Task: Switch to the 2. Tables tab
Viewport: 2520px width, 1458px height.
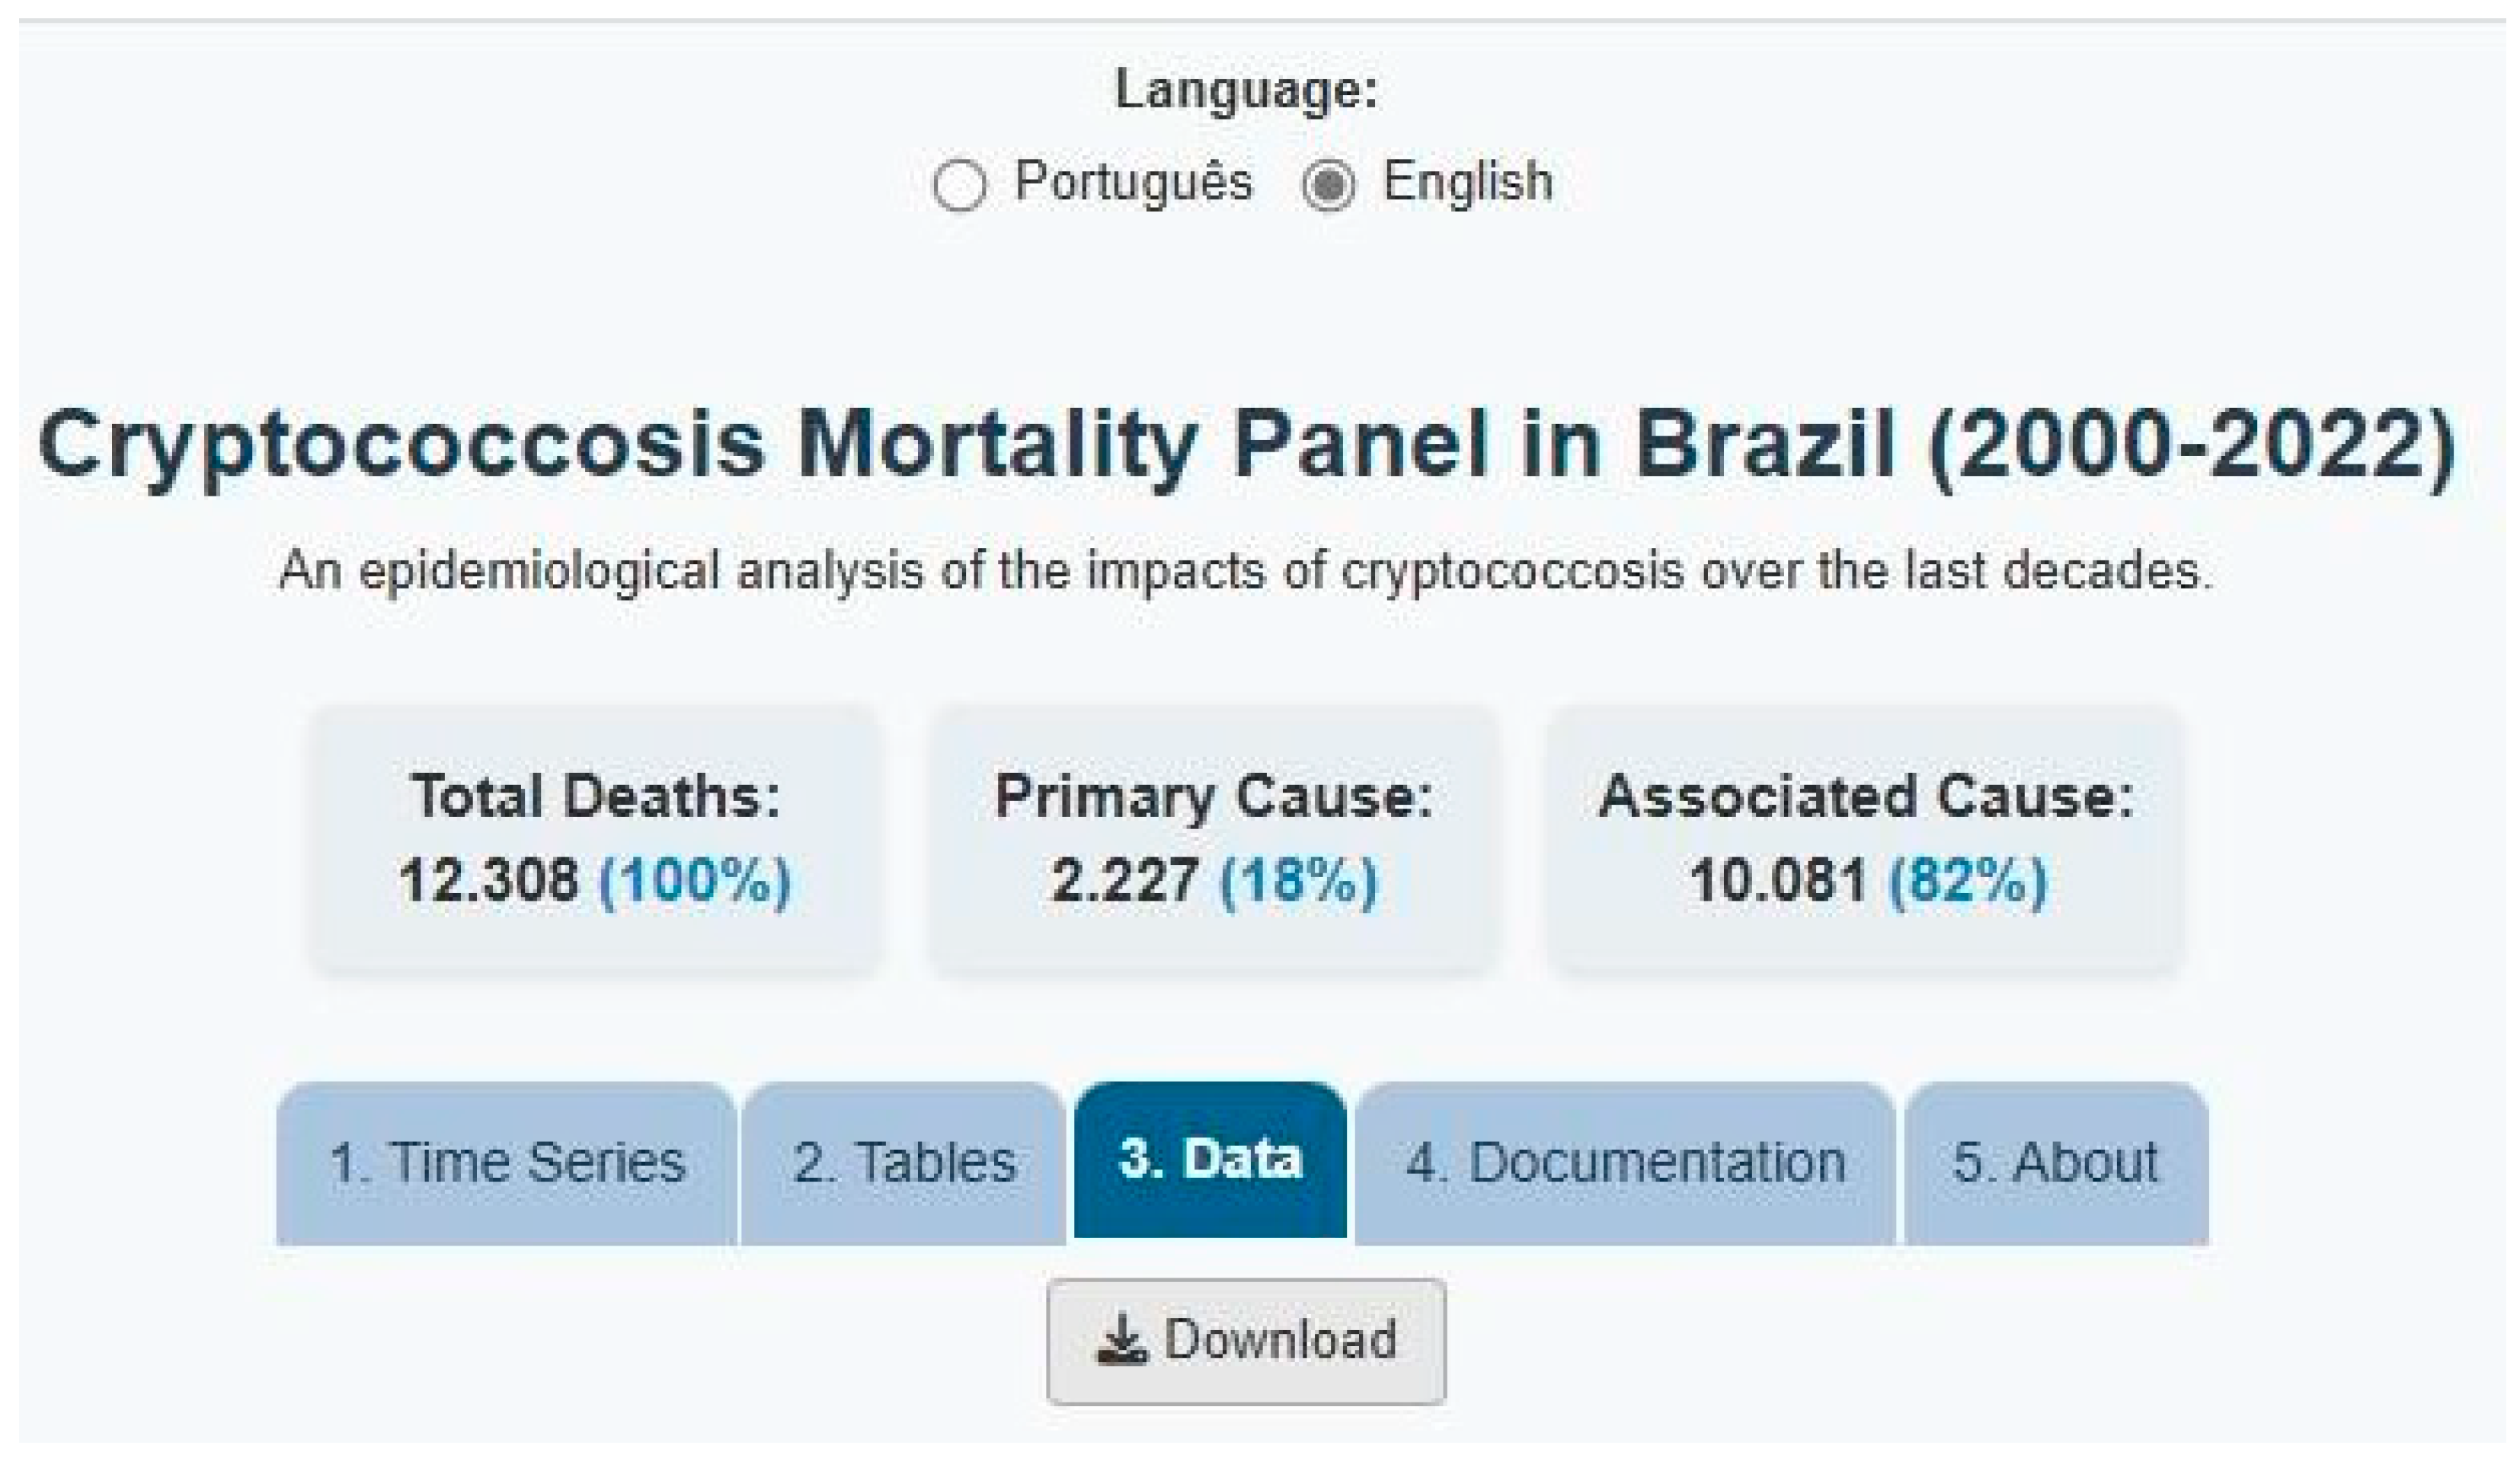Action: (x=904, y=1163)
